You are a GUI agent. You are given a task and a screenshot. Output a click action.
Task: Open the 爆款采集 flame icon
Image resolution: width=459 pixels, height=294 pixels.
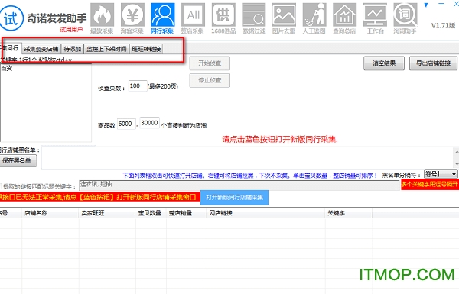click(x=102, y=18)
